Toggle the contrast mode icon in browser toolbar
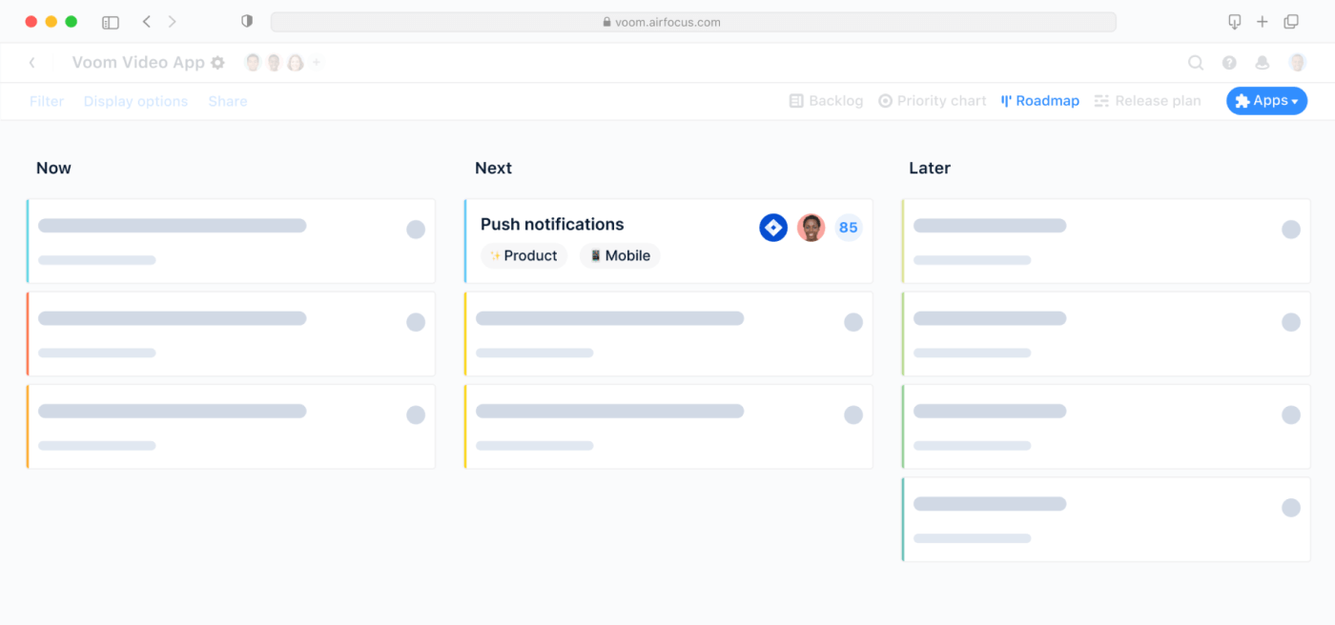 tap(247, 21)
